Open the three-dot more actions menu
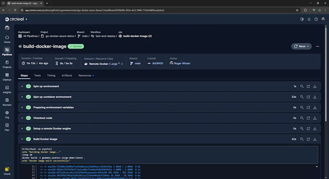329x179 pixels. (318, 46)
